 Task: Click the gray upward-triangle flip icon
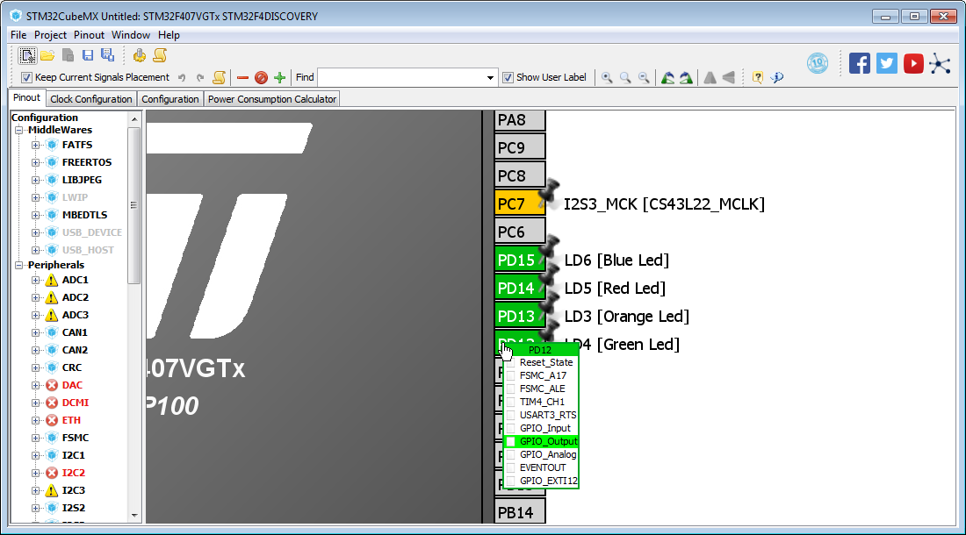(x=710, y=77)
